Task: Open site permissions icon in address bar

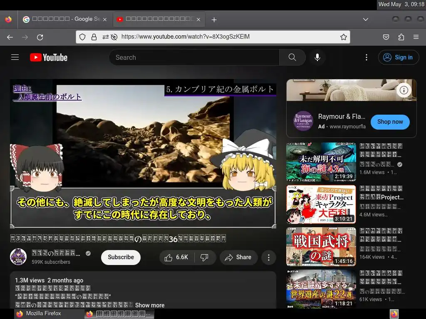Action: click(x=105, y=37)
